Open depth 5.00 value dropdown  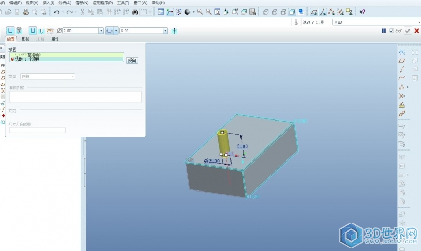pos(165,31)
